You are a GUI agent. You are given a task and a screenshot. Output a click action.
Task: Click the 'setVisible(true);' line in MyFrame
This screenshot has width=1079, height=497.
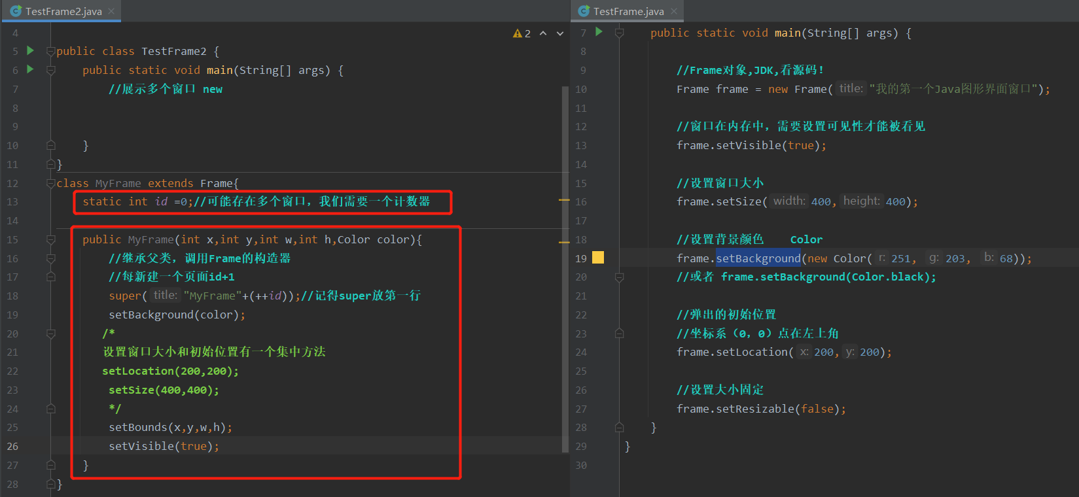[164, 446]
